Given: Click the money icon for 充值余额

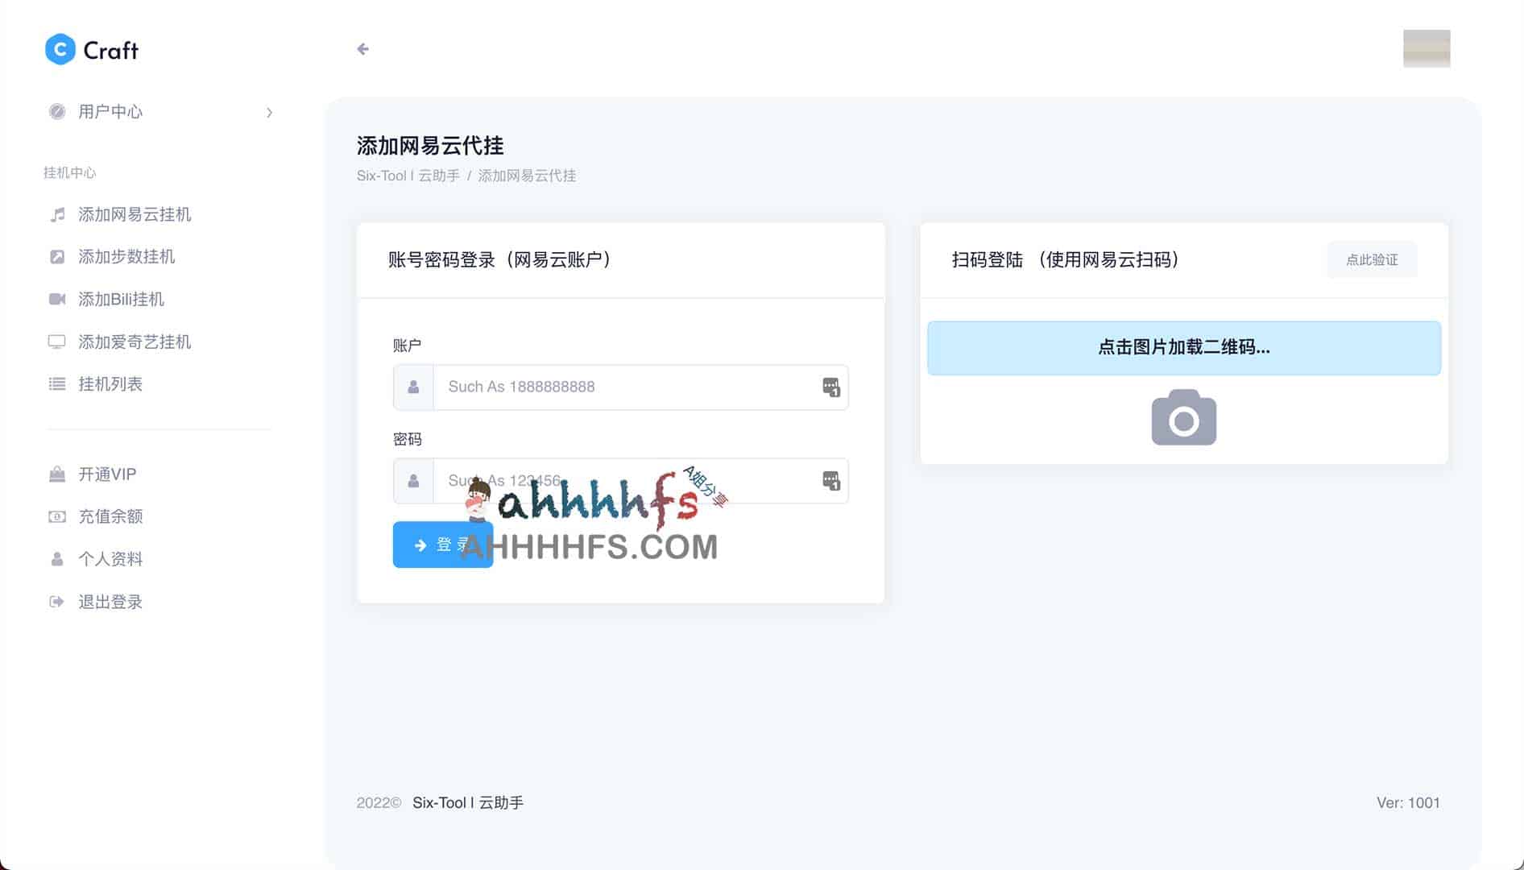Looking at the screenshot, I should (x=57, y=517).
